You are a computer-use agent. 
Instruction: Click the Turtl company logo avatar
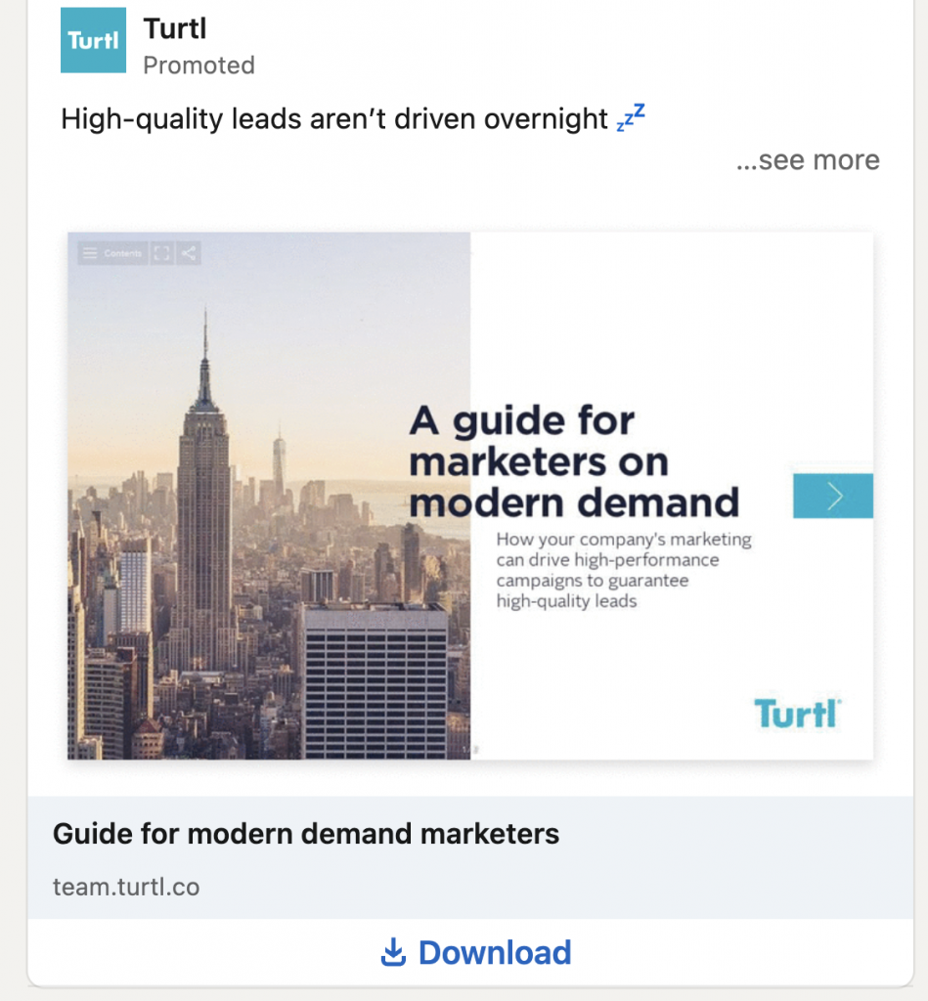pos(93,40)
